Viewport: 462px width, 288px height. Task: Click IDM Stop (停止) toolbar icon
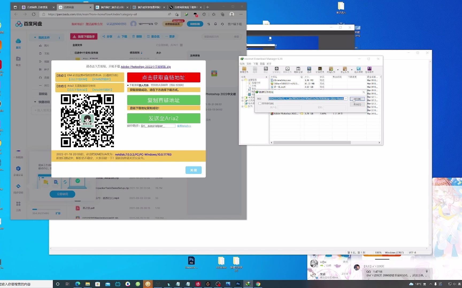(266, 70)
